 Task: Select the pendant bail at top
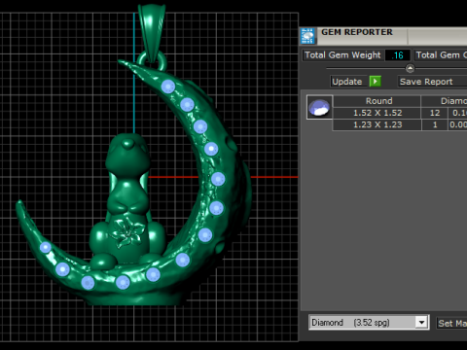[152, 32]
